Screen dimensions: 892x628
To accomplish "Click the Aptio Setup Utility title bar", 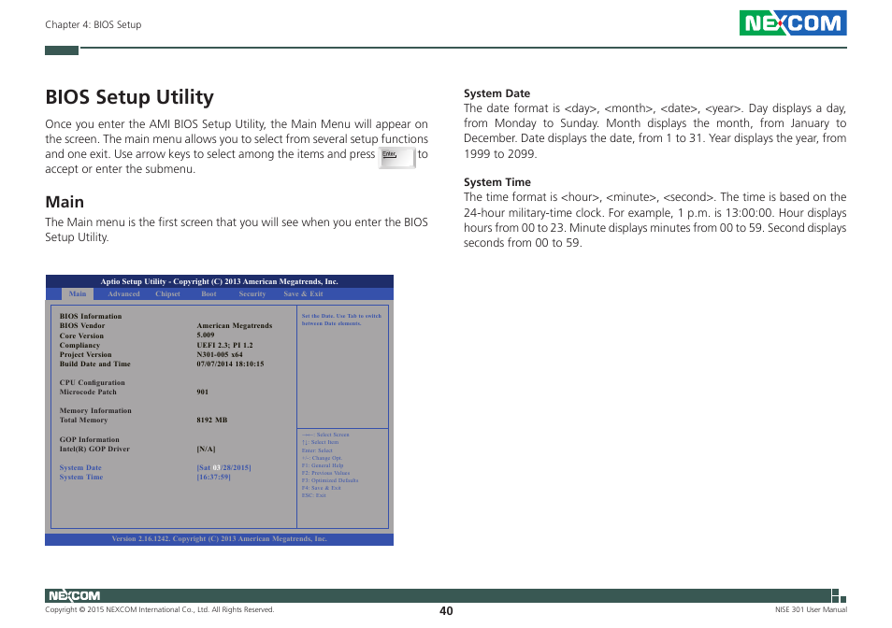I will [219, 281].
